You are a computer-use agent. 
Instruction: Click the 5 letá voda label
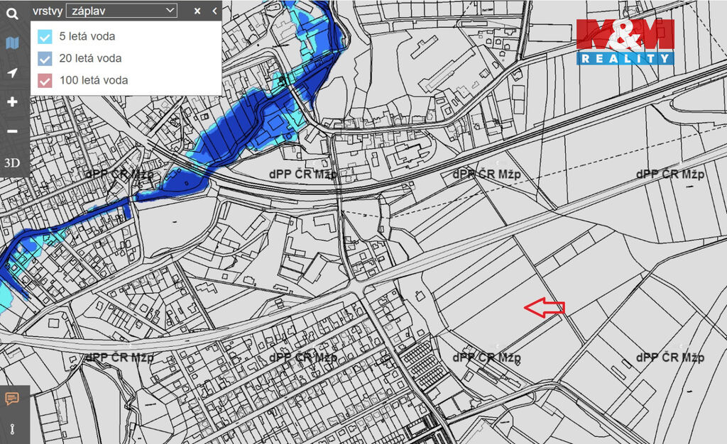coord(87,36)
